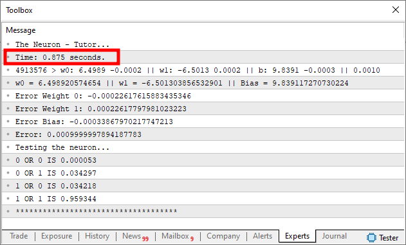This screenshot has height=245, width=406.
Task: Switch to the Trade tab
Action: 19,236
